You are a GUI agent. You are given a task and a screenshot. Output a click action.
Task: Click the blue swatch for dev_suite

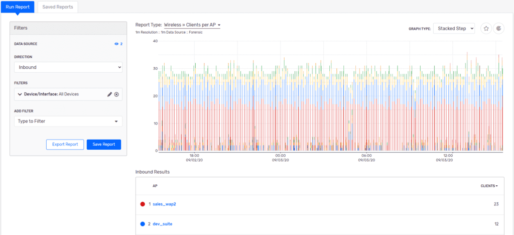[142, 224]
